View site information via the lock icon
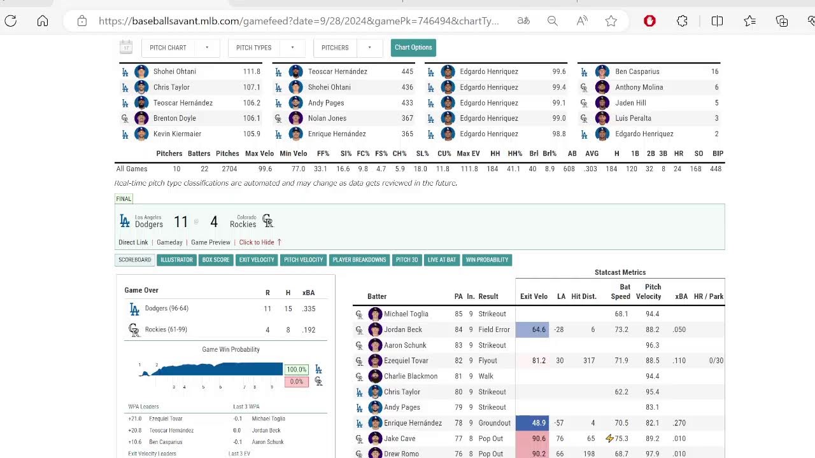Image resolution: width=815 pixels, height=458 pixels. click(82, 21)
